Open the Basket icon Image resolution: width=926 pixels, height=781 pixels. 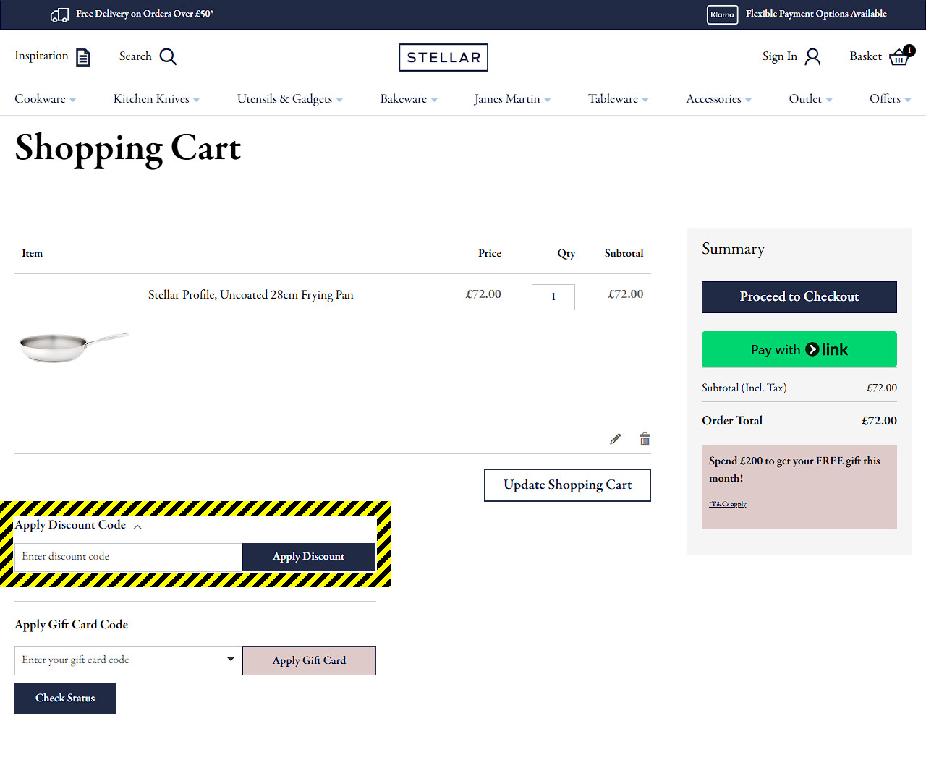(x=899, y=56)
